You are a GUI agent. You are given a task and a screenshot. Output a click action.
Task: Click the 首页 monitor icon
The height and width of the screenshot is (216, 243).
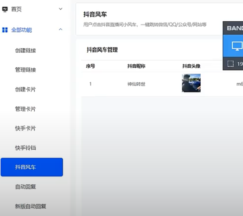click(5, 9)
